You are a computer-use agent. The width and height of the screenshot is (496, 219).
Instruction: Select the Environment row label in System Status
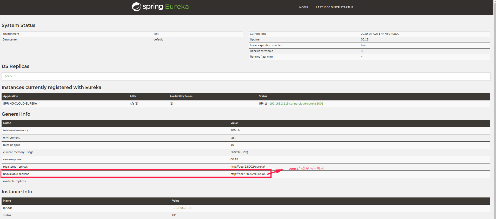tap(11, 34)
